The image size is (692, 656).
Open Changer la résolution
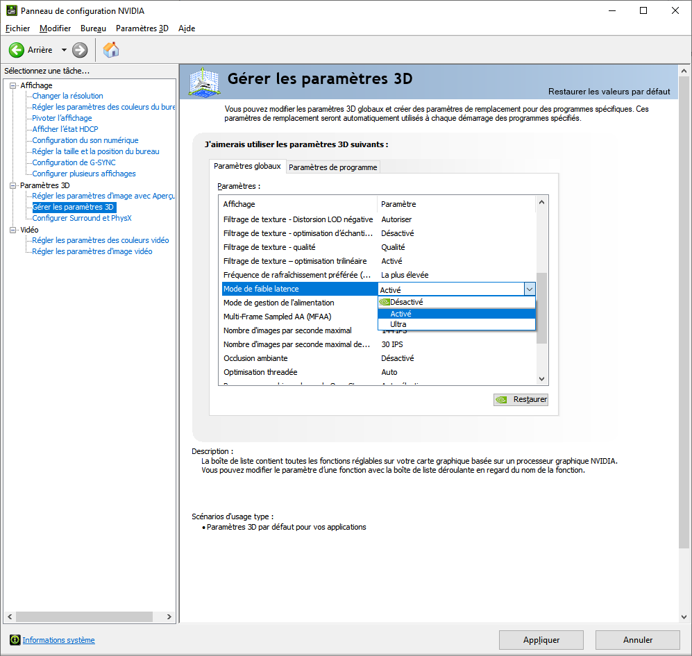tap(67, 96)
